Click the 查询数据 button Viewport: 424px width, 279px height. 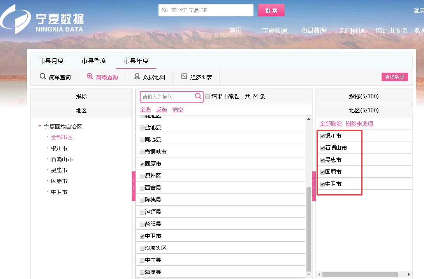point(395,77)
